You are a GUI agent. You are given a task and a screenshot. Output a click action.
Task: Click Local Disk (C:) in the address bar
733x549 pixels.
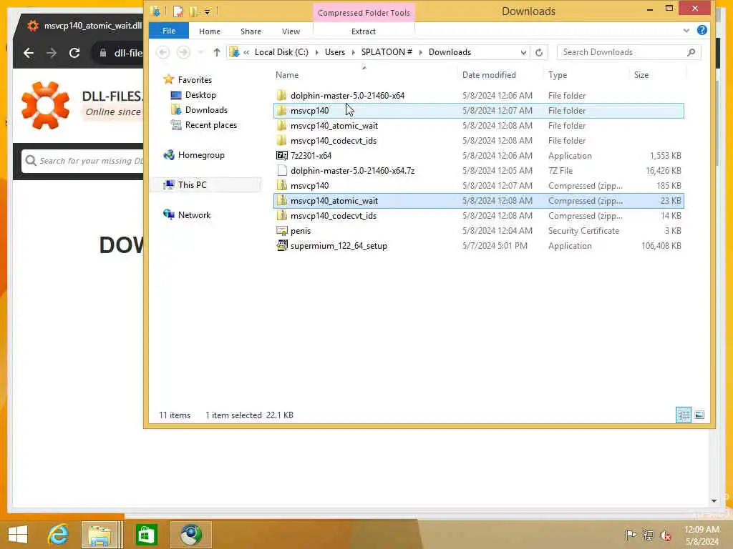click(x=281, y=52)
